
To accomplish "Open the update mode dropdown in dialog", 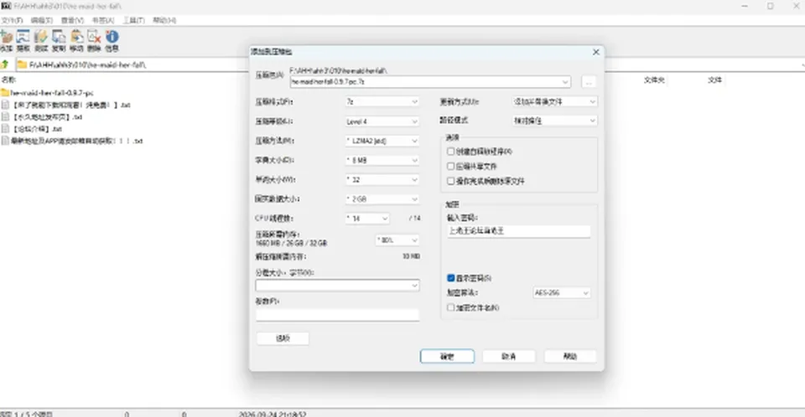I will [555, 102].
